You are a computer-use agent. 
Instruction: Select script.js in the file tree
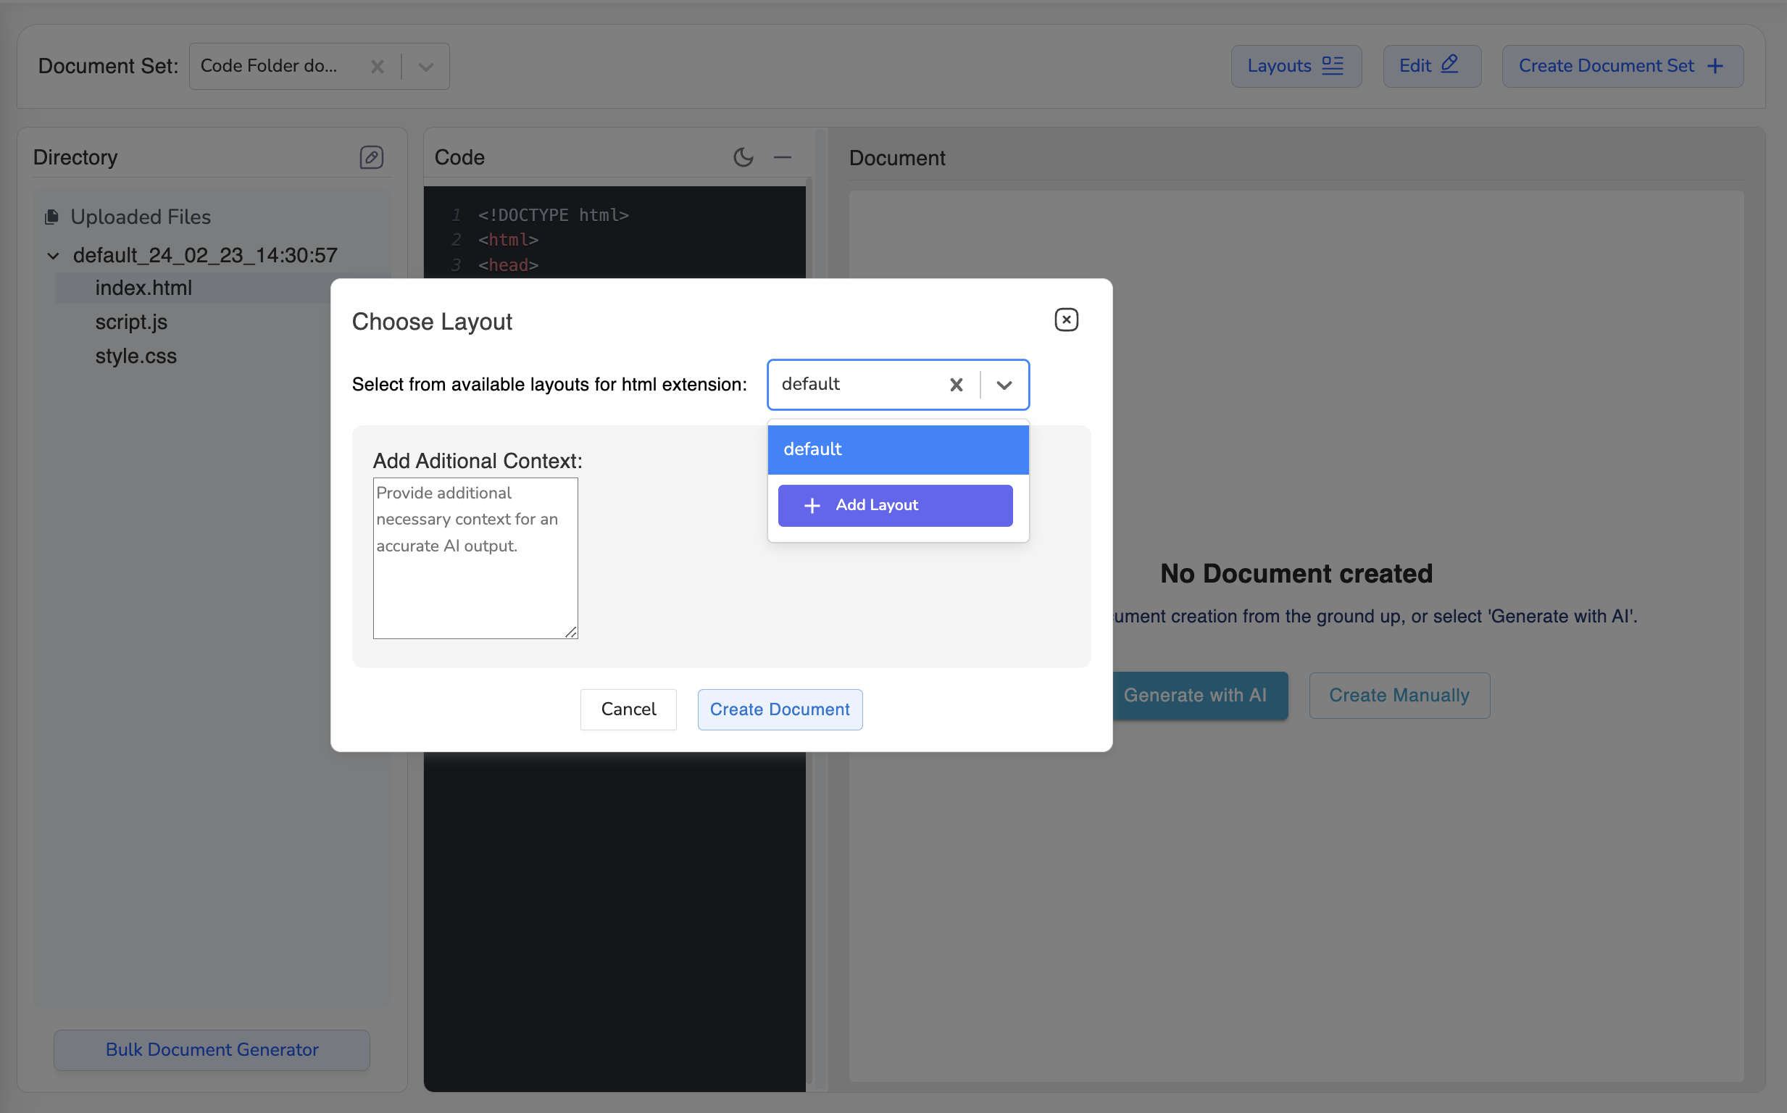(x=131, y=322)
